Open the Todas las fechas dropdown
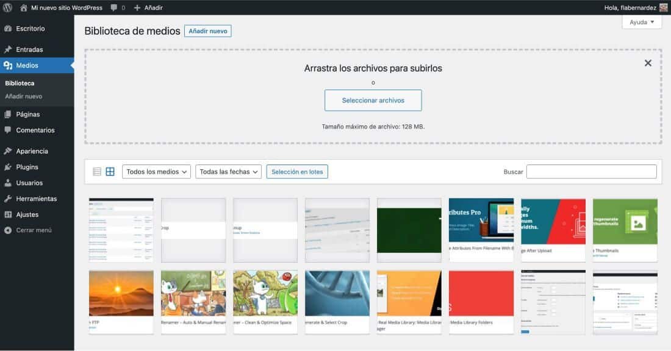The image size is (671, 351). 228,171
